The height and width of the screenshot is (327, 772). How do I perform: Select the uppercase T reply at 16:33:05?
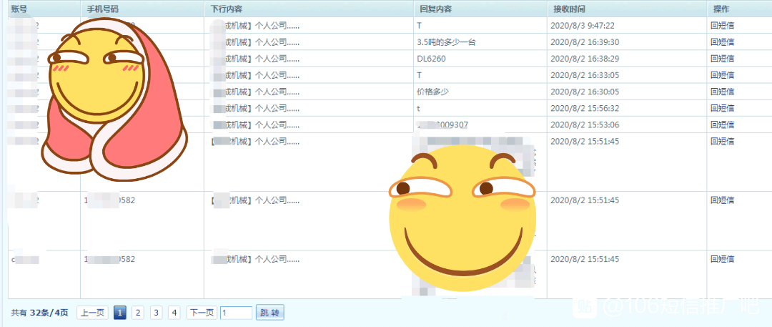coord(419,75)
